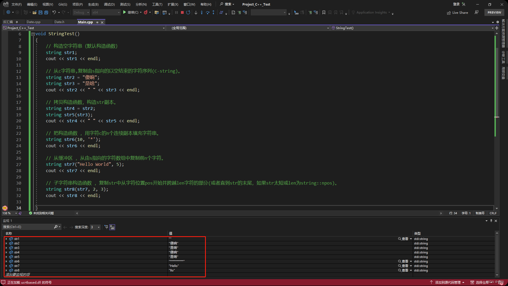Expand the str7 watch item

coord(6,266)
